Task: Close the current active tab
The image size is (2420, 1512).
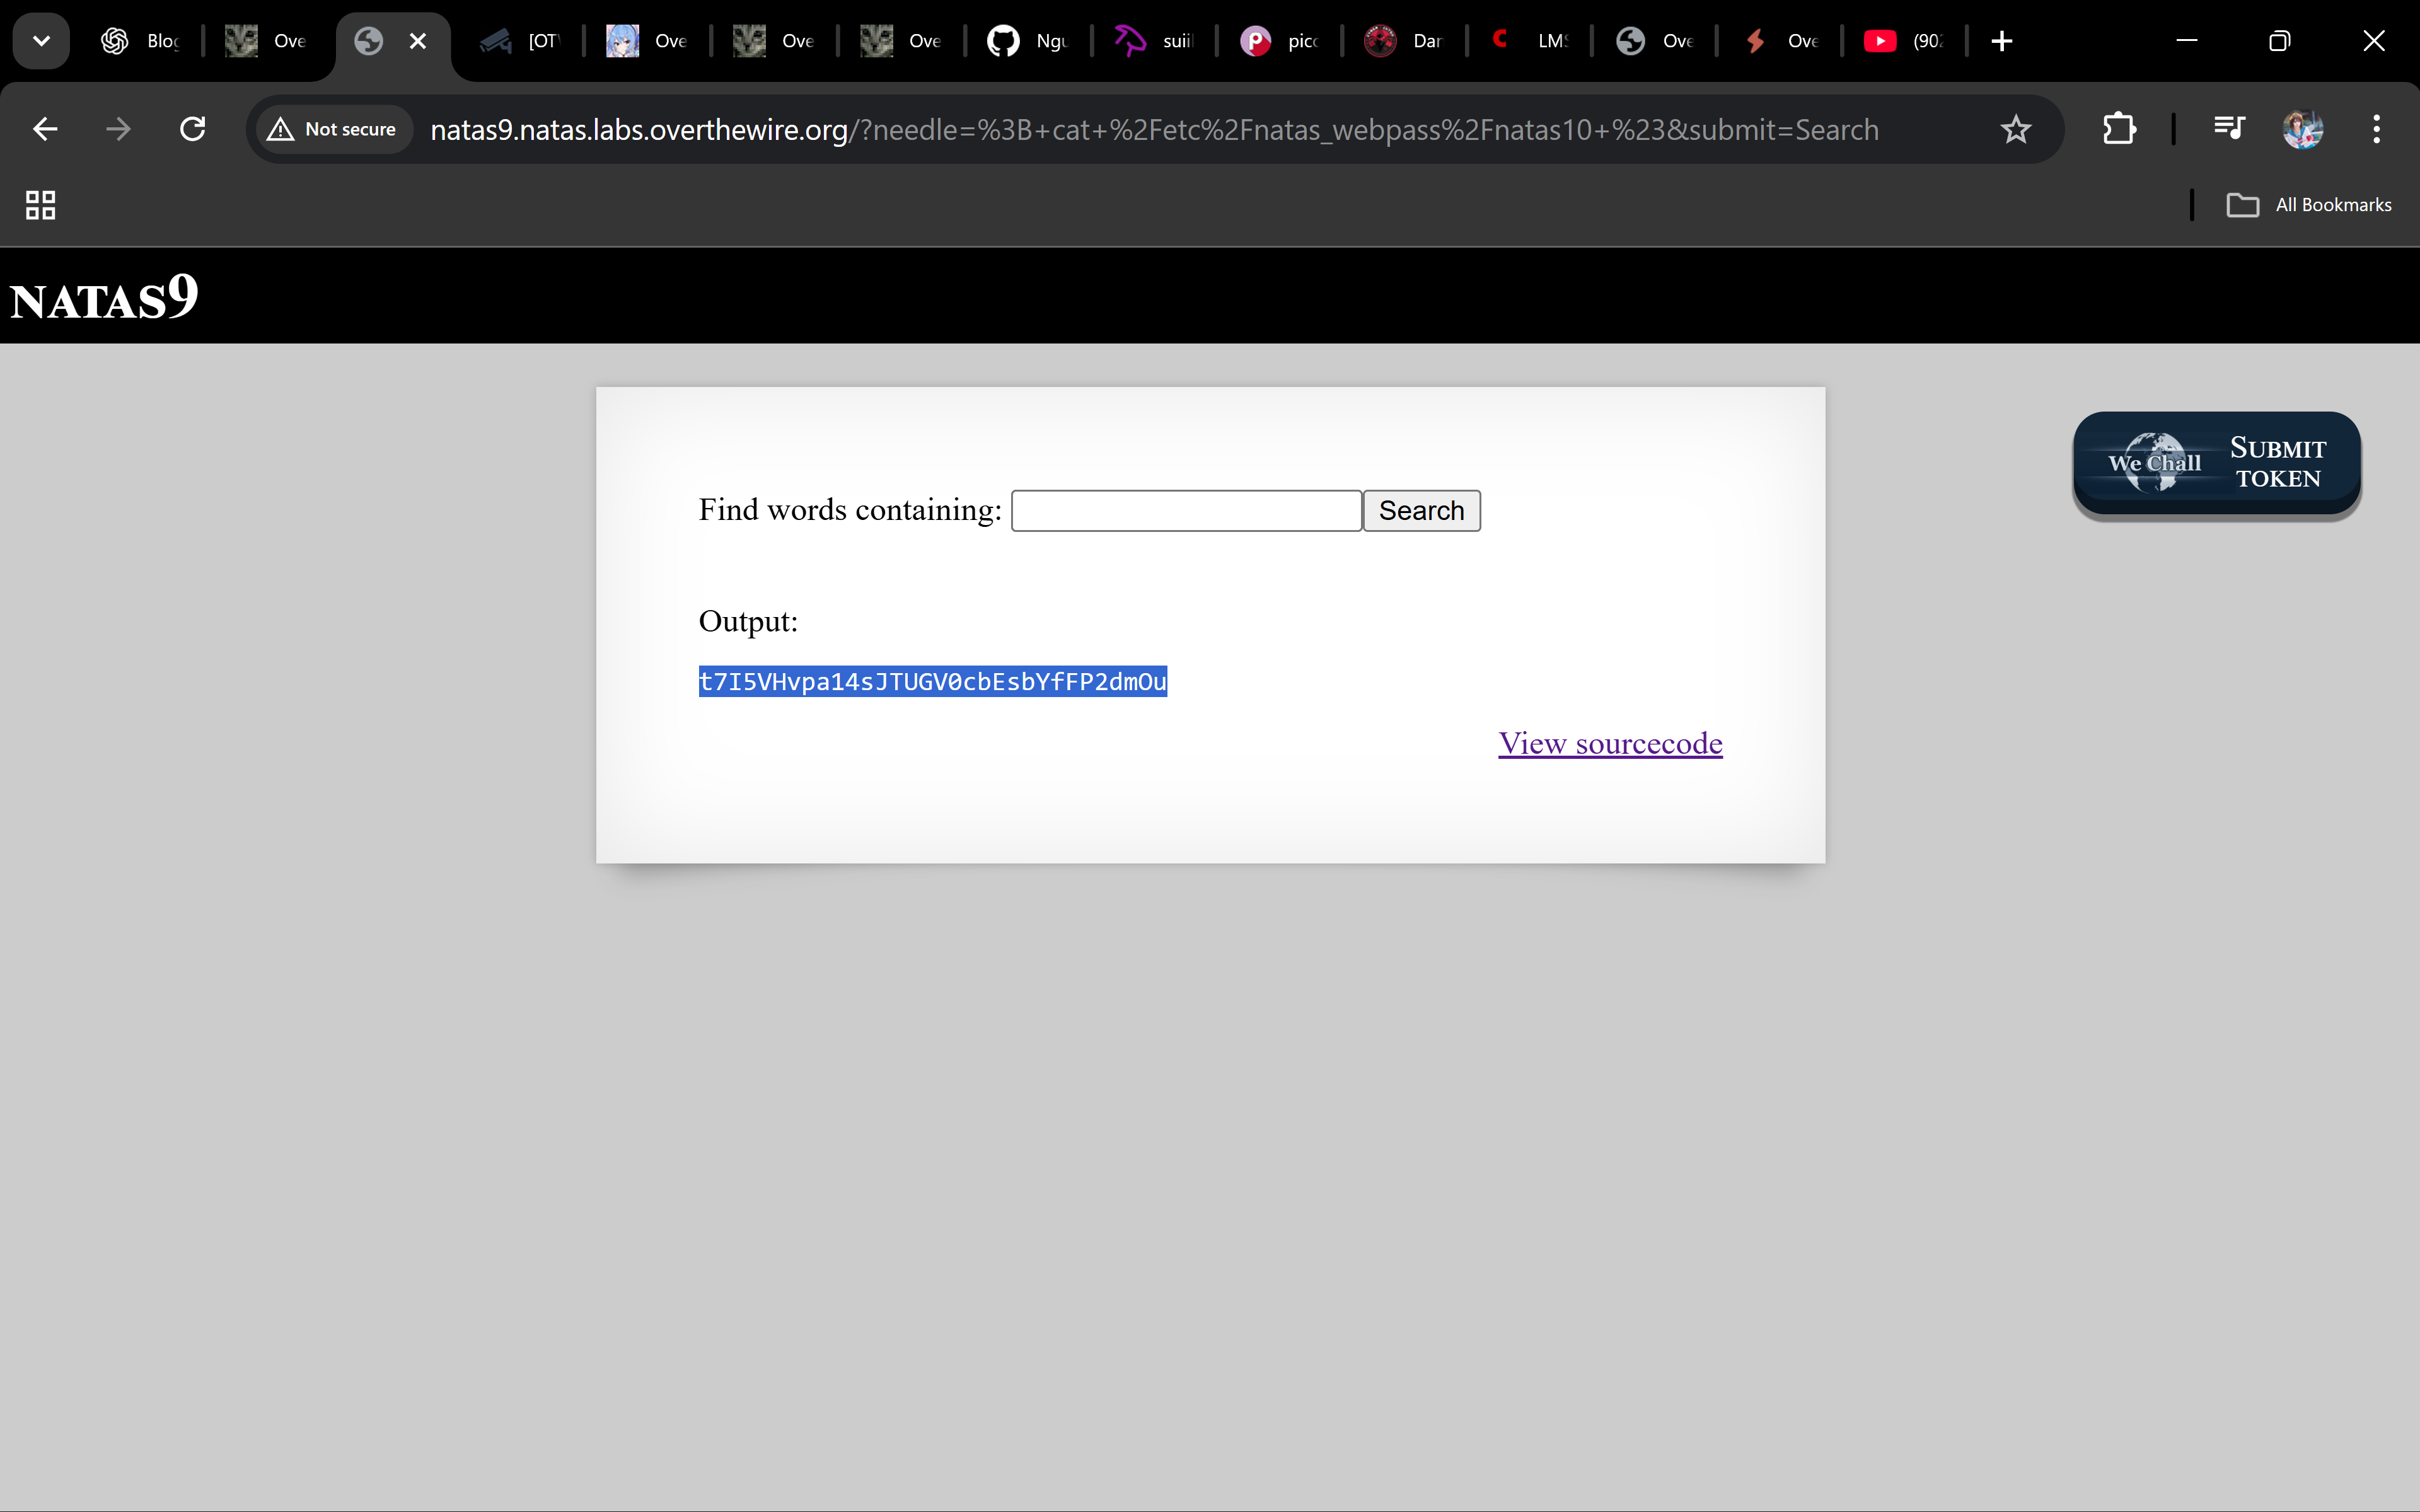Action: [x=418, y=41]
